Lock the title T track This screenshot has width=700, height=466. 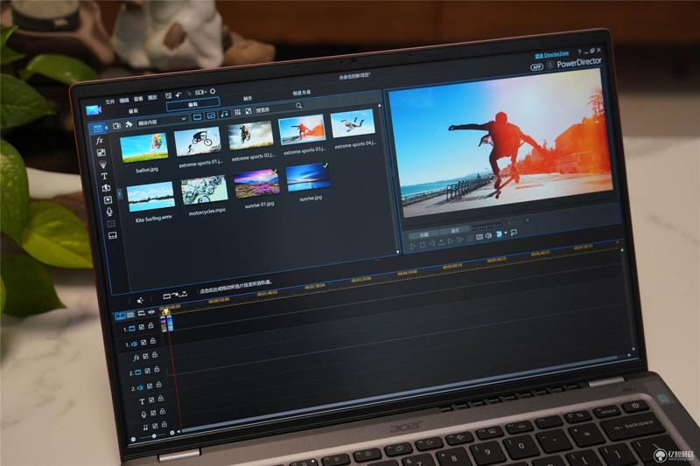click(161, 398)
